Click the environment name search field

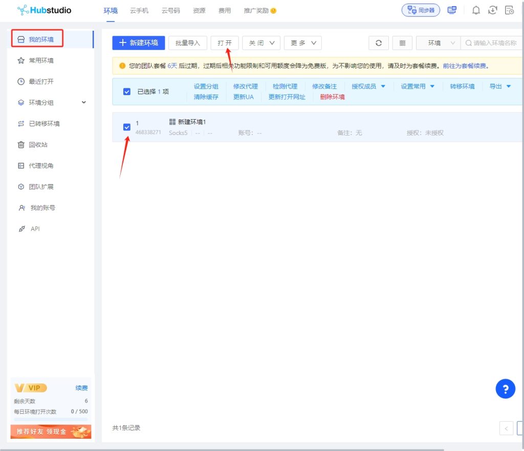click(494, 43)
